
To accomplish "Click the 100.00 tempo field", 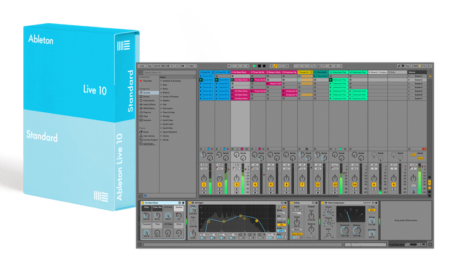I will point(157,66).
